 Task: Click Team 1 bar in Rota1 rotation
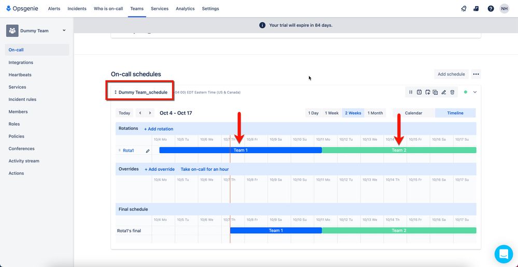coord(241,150)
